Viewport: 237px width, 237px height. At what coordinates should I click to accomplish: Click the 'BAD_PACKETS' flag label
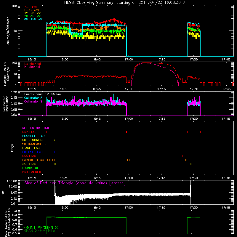[32, 172]
